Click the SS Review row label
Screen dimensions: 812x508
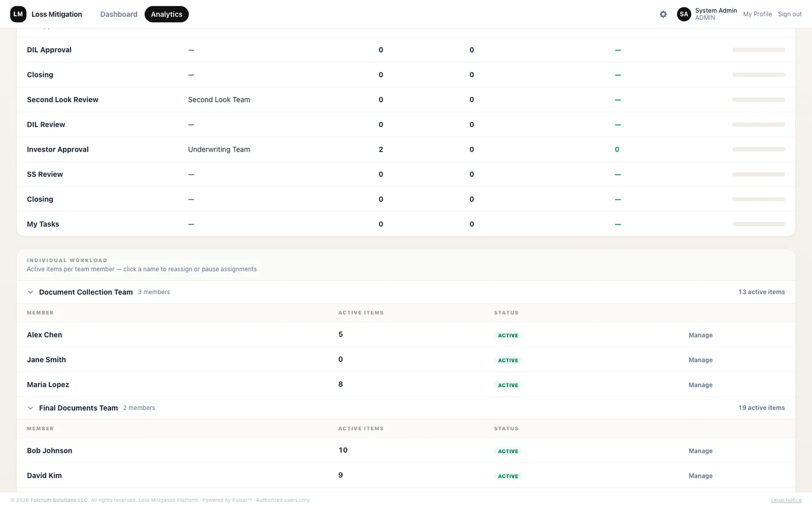[x=45, y=174]
